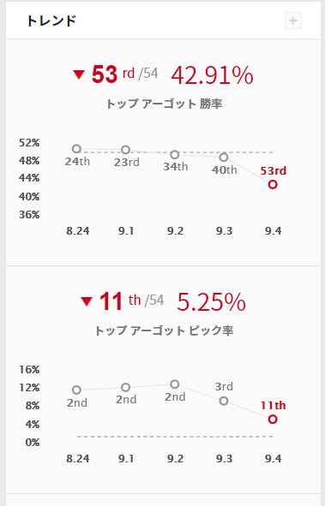
Task: Click the red down arrow beside 11th rank
Action: 87,301
